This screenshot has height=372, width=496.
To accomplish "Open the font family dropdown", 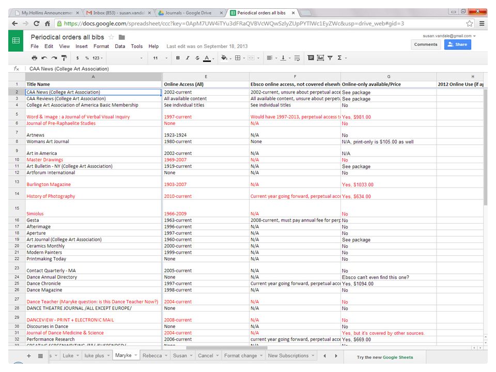I will click(126, 58).
